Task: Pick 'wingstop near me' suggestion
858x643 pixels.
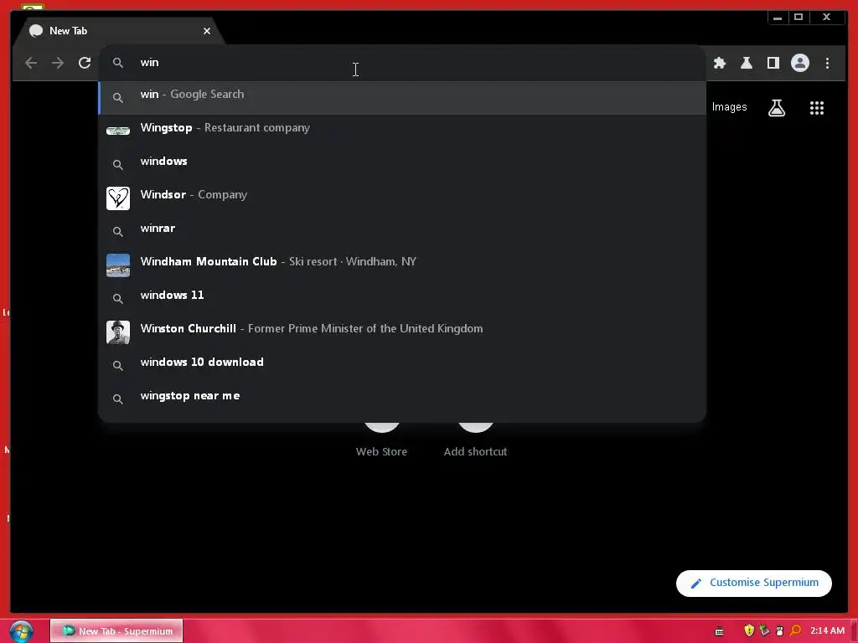Action: [402, 399]
